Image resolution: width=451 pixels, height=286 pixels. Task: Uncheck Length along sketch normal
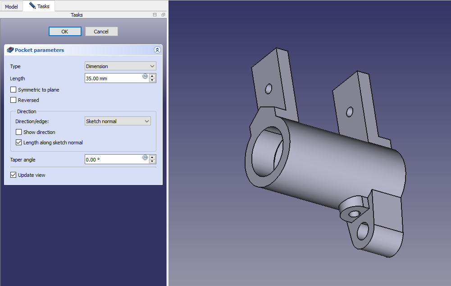(x=19, y=143)
